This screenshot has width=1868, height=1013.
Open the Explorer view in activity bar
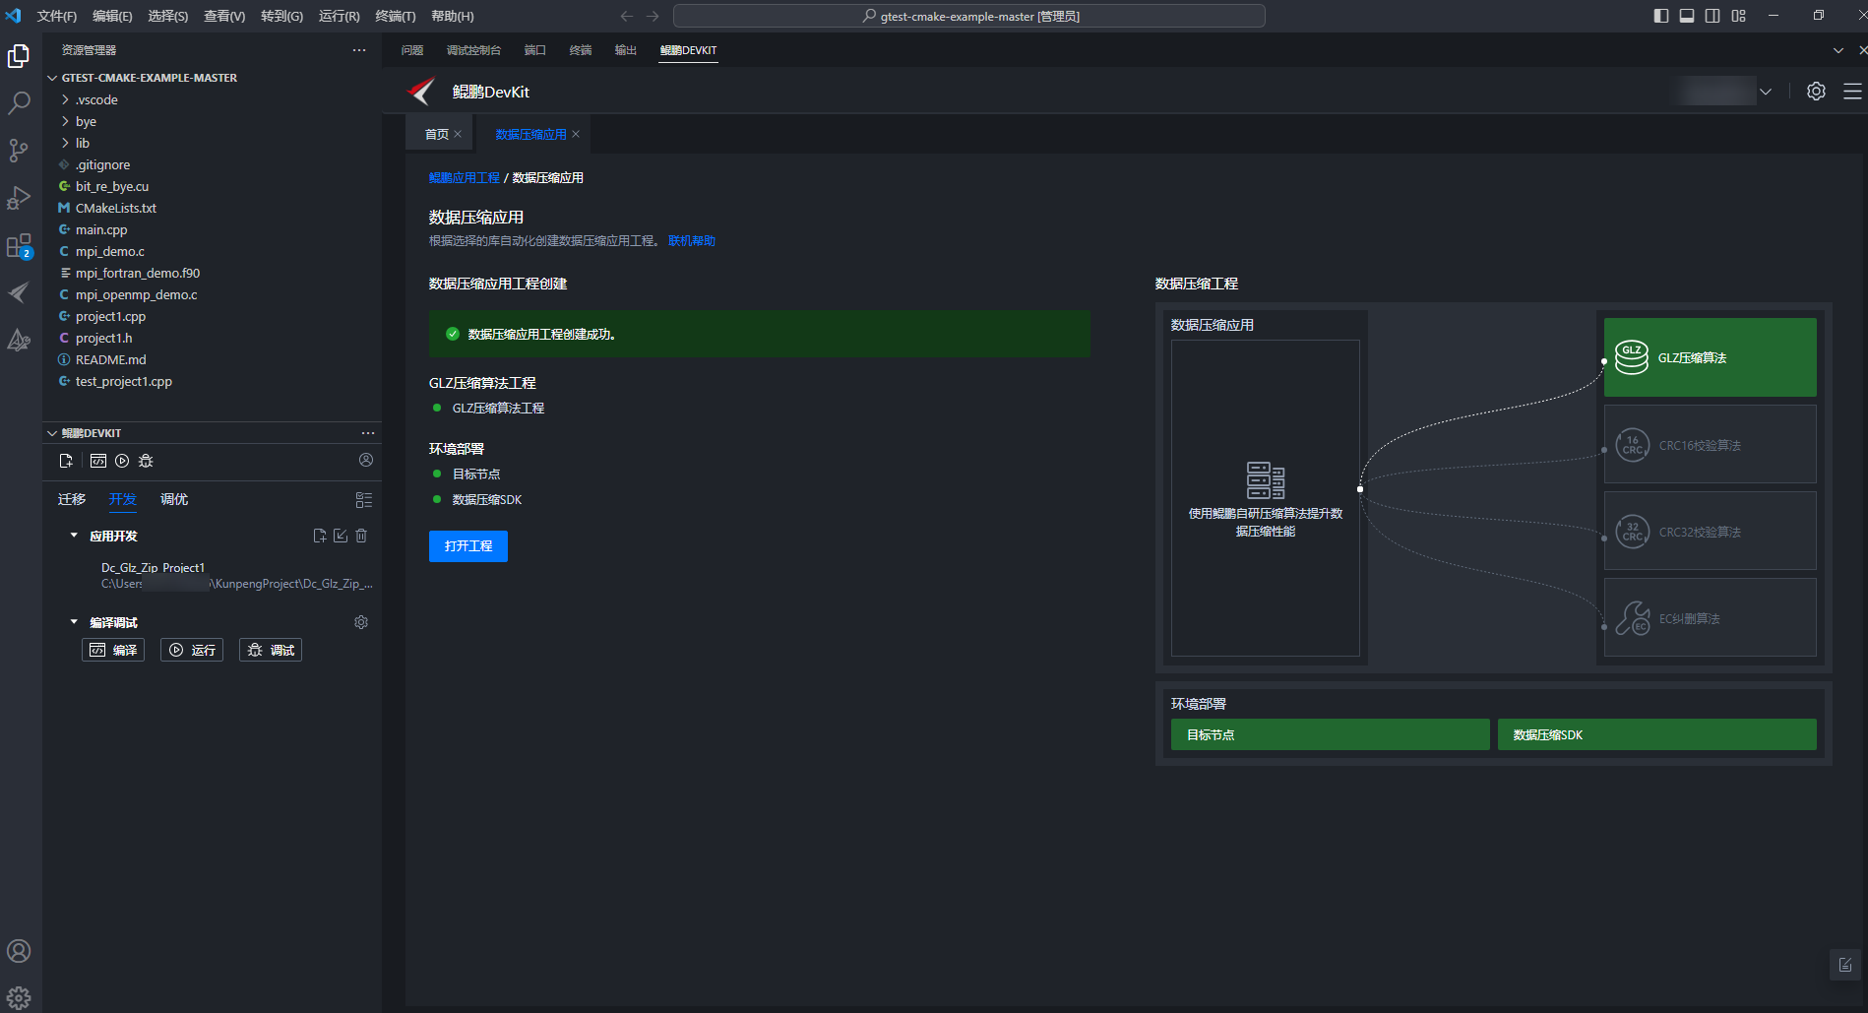[x=19, y=56]
